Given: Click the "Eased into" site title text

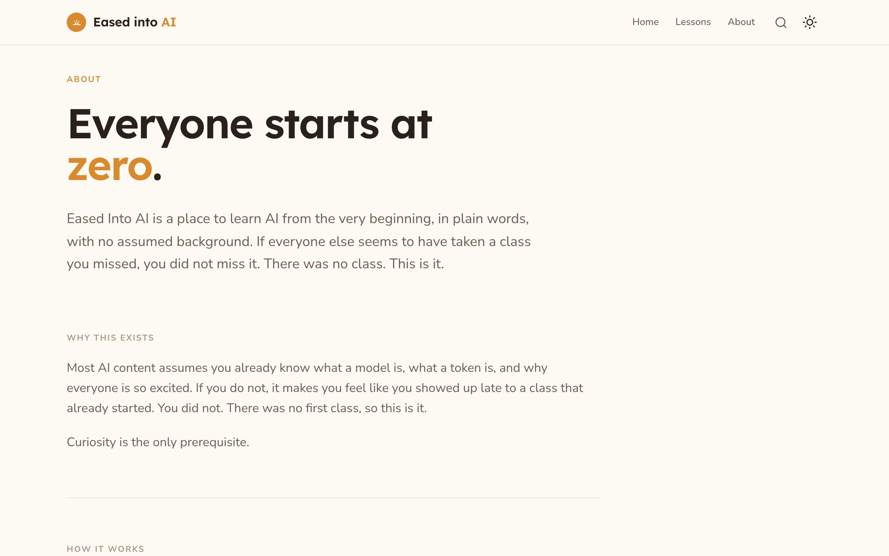Looking at the screenshot, I should (125, 22).
